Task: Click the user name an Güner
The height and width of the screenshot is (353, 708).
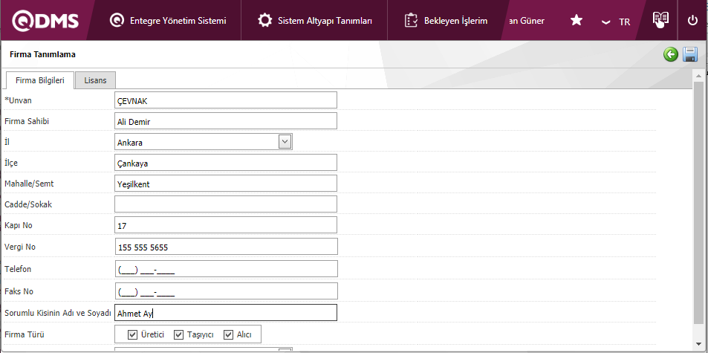Action: click(x=527, y=21)
